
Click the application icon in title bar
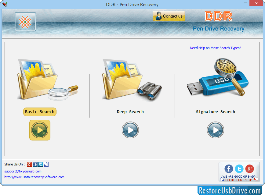[5, 4]
